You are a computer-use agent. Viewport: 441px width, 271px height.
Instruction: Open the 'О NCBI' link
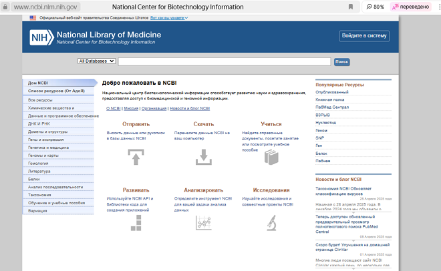tap(114, 108)
